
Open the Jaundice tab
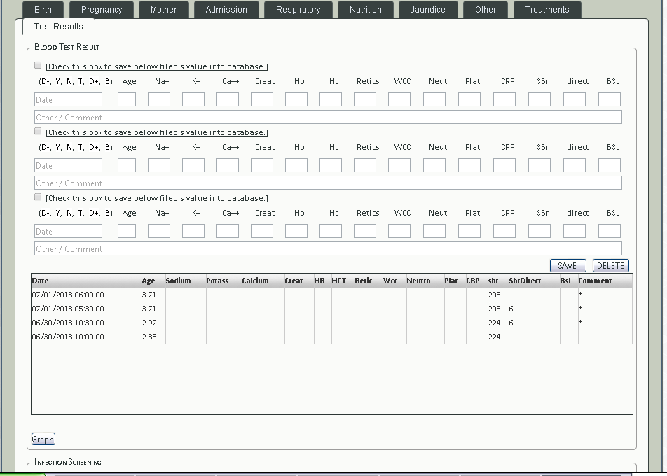pyautogui.click(x=427, y=10)
